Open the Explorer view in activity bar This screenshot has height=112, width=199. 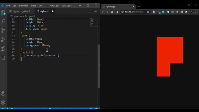tap(3, 12)
